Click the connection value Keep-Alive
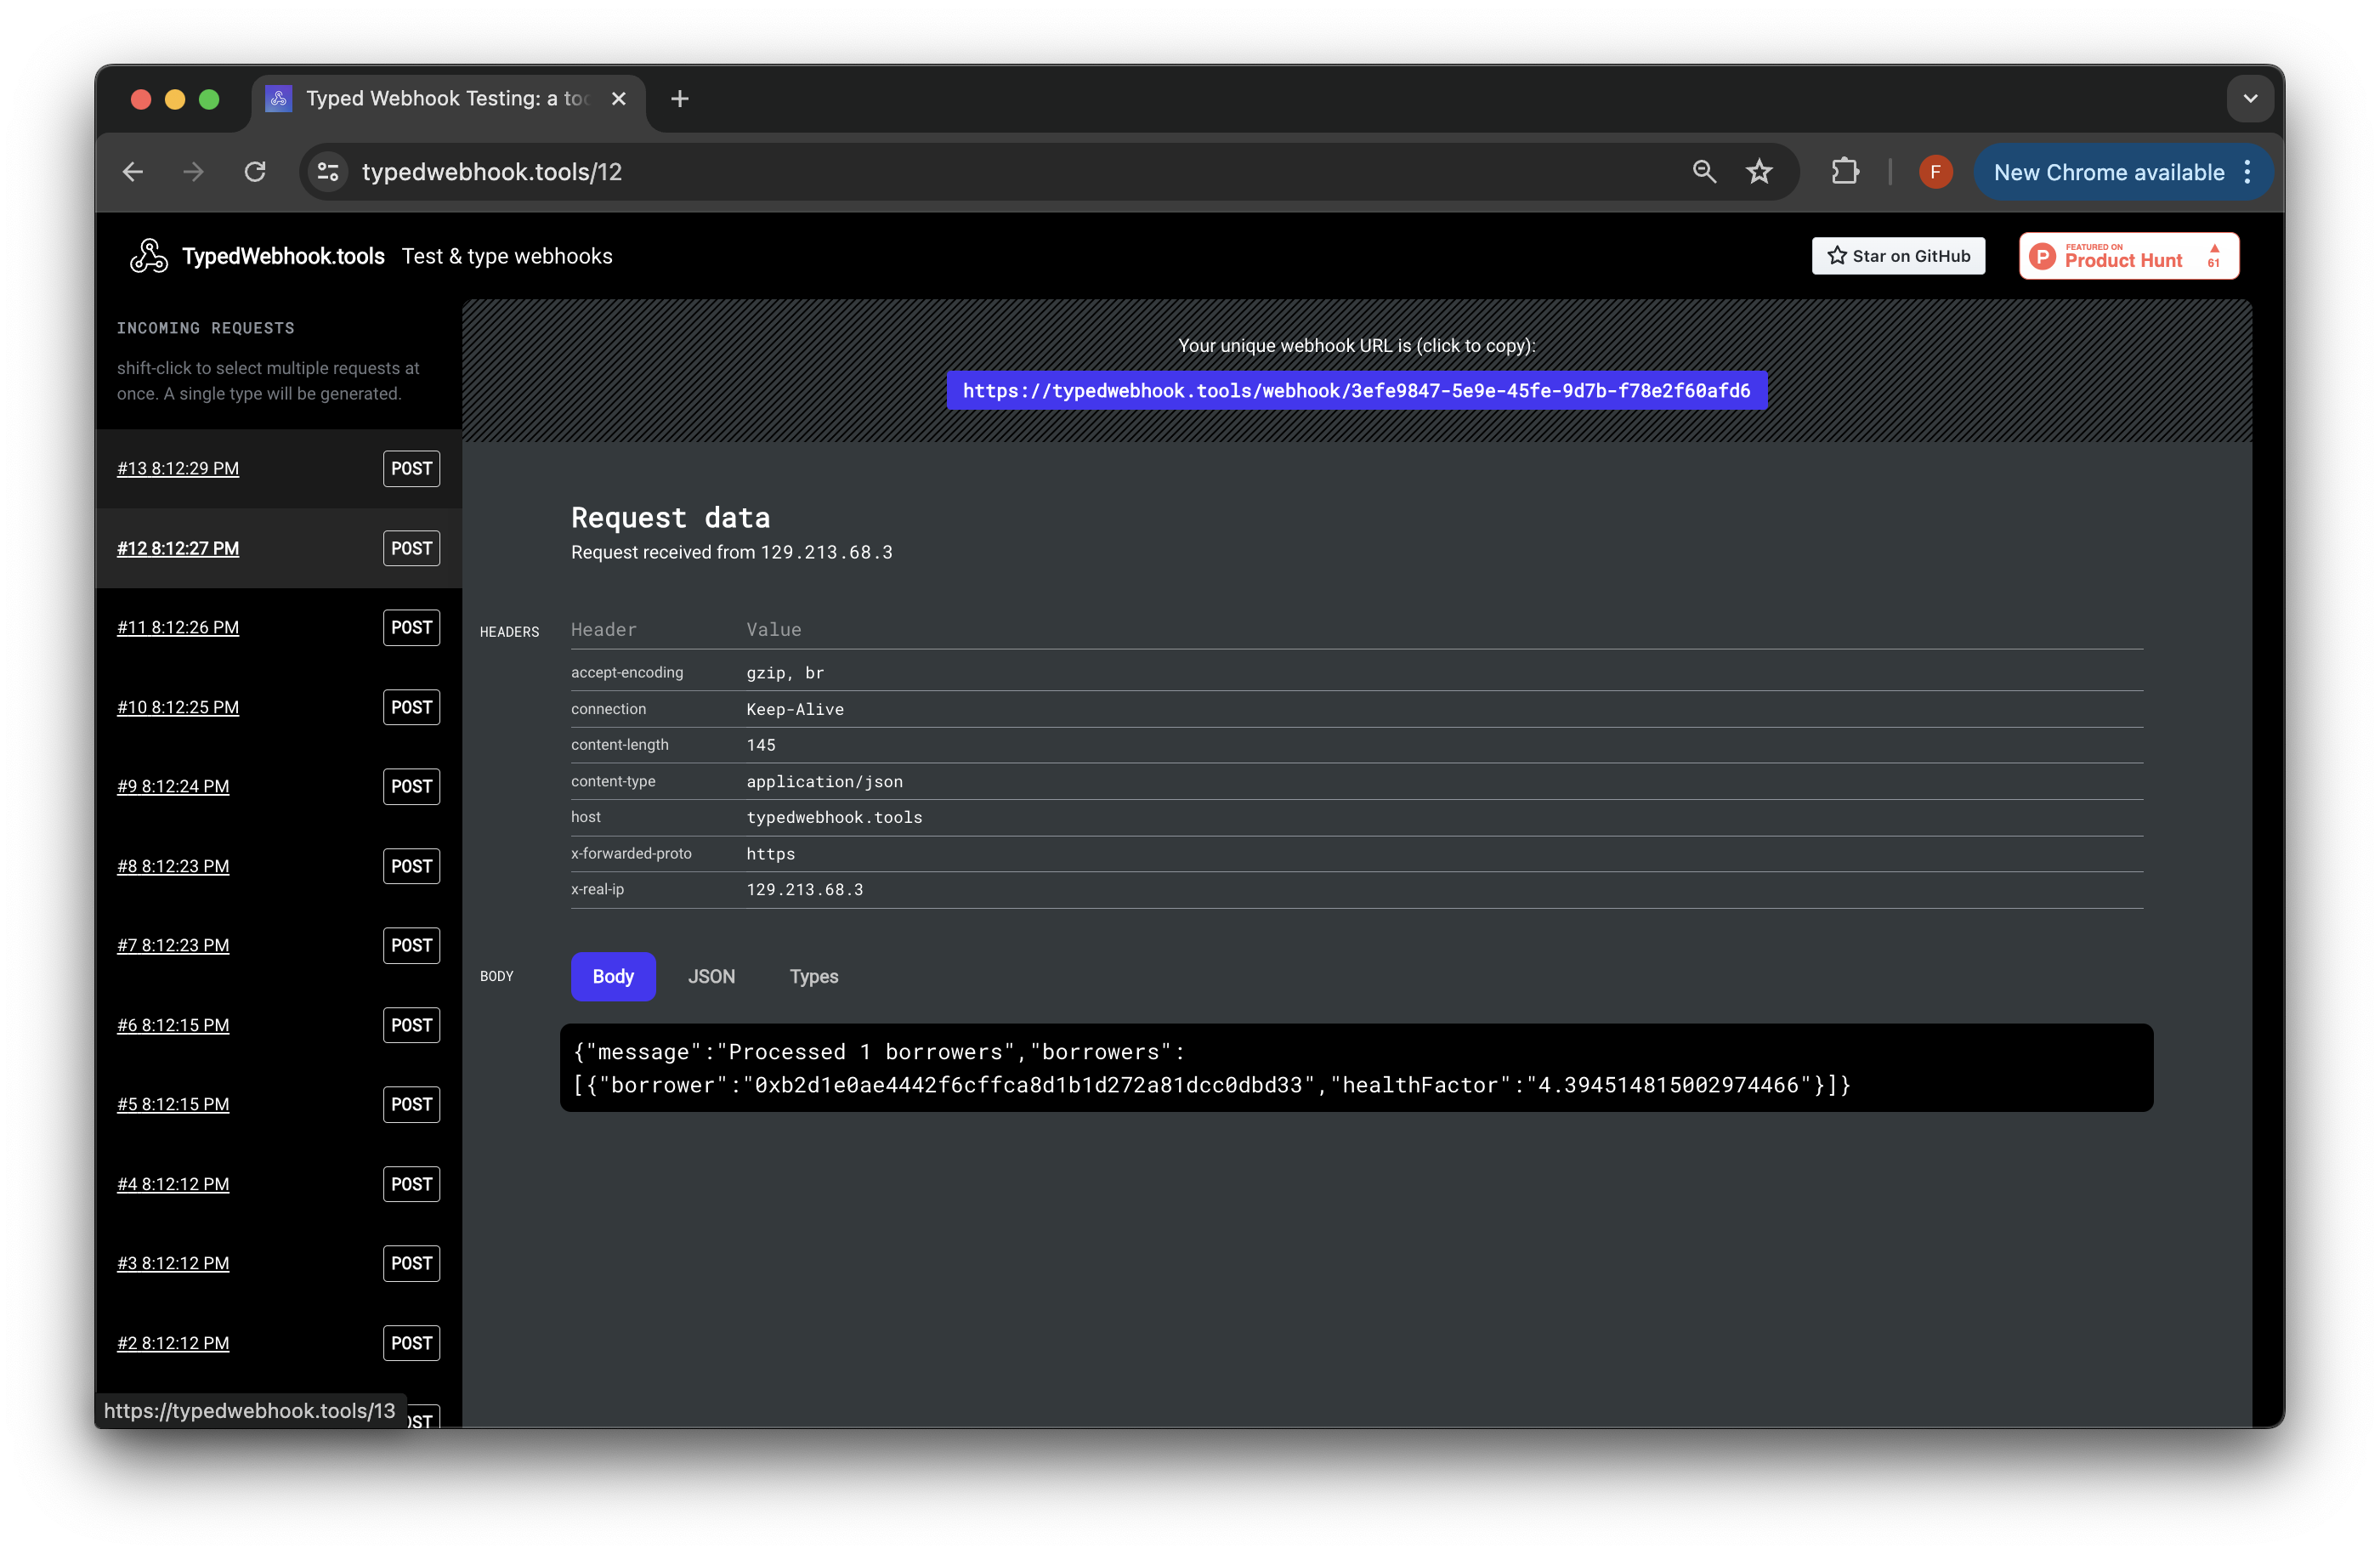Screen dimensions: 2380x1554 (795, 709)
